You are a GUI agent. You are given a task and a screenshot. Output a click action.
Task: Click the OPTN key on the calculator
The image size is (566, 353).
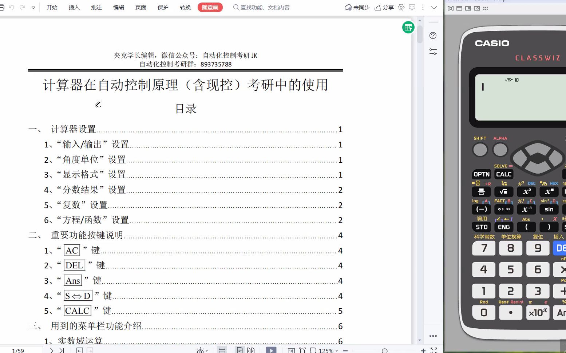click(482, 174)
